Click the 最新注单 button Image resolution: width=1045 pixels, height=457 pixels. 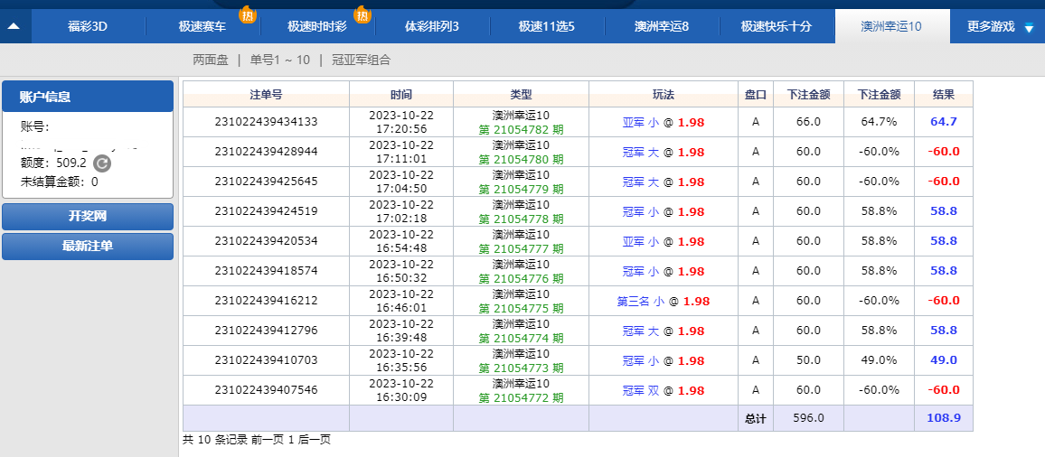point(88,247)
